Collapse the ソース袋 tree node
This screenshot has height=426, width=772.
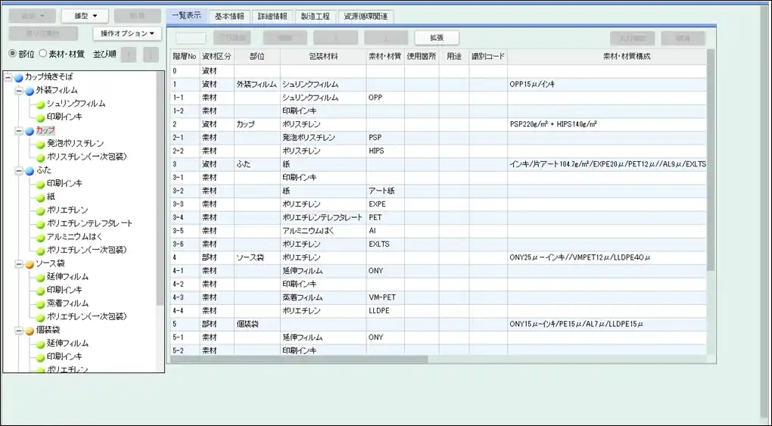(18, 263)
